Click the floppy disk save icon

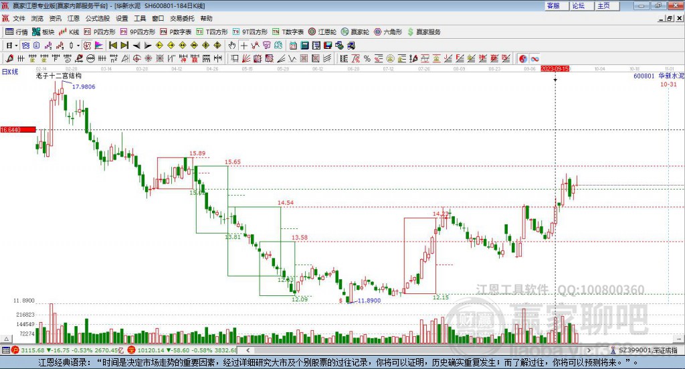tap(328, 46)
